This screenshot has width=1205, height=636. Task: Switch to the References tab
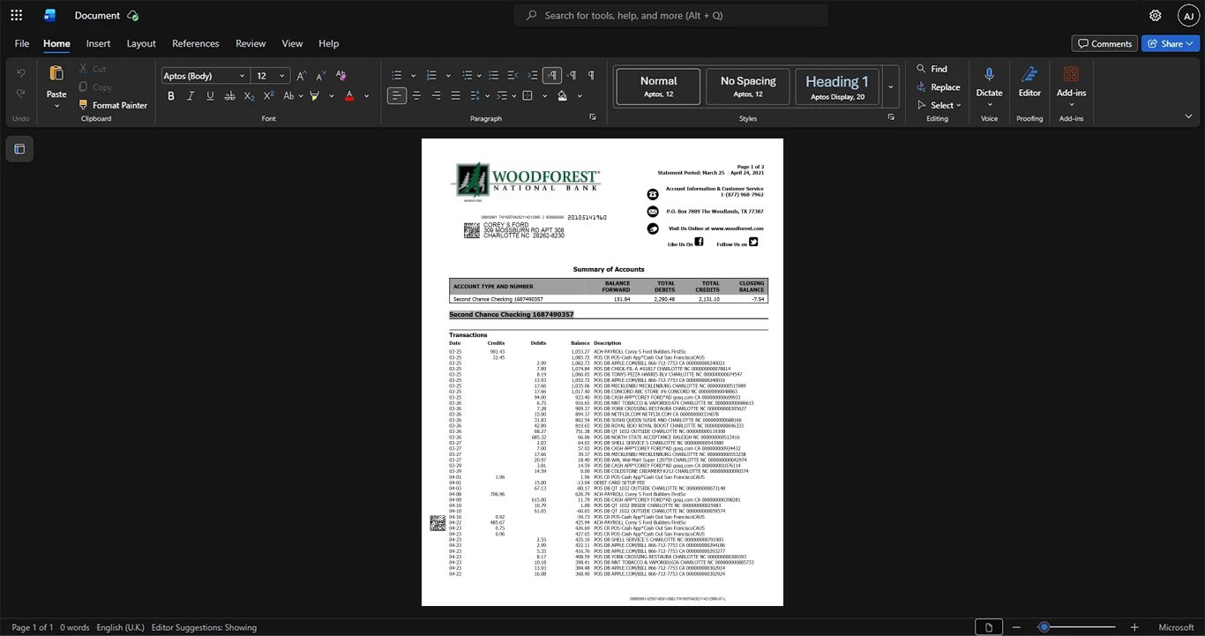196,43
